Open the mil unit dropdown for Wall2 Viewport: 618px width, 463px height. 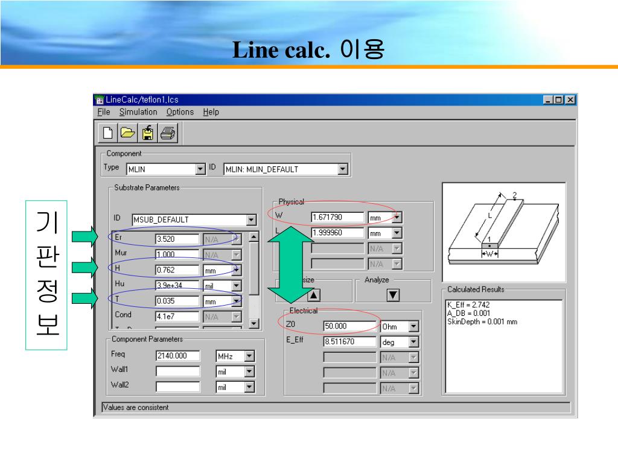(x=249, y=388)
